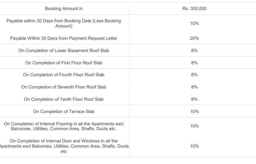Select the 10% value for Terrace Slab
Screen dimensions: 256x164
[x=194, y=112]
